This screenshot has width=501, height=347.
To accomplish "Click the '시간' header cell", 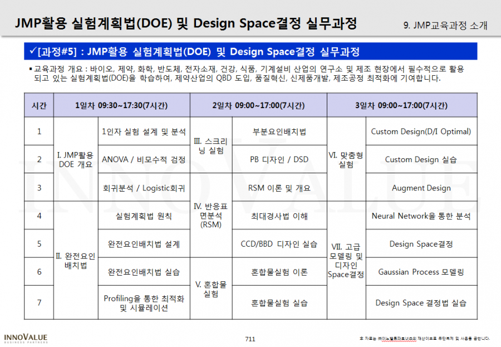I will [x=39, y=105].
